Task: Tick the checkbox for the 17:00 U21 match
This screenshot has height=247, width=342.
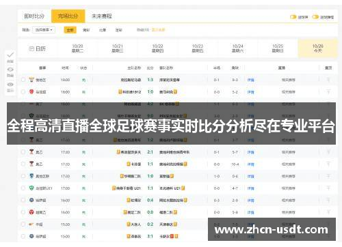Action: (x=23, y=188)
